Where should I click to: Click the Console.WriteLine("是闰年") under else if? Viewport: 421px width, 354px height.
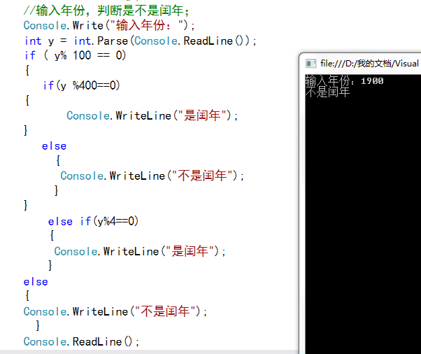pyautogui.click(x=140, y=252)
